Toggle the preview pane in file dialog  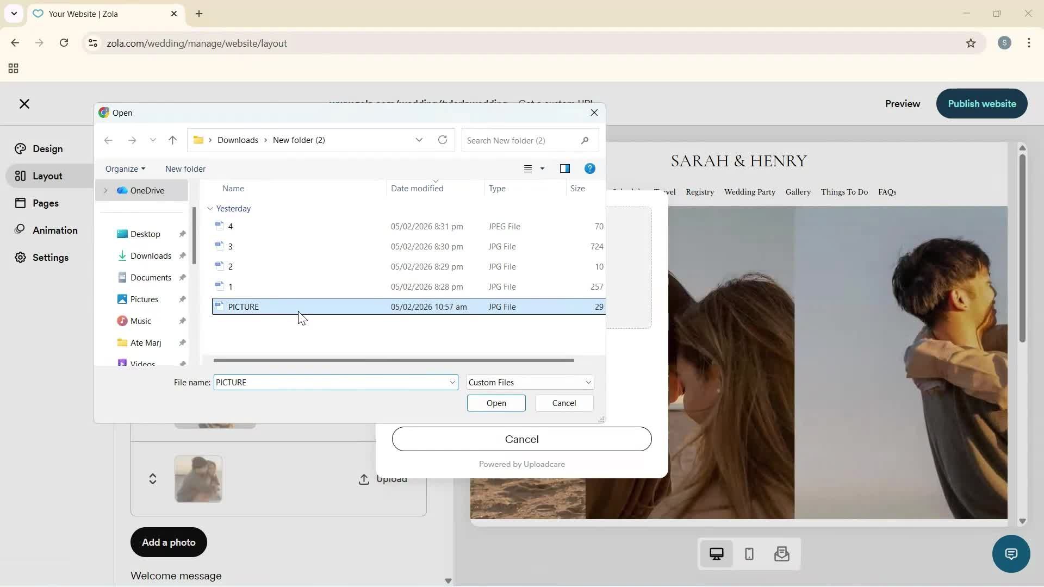[565, 168]
